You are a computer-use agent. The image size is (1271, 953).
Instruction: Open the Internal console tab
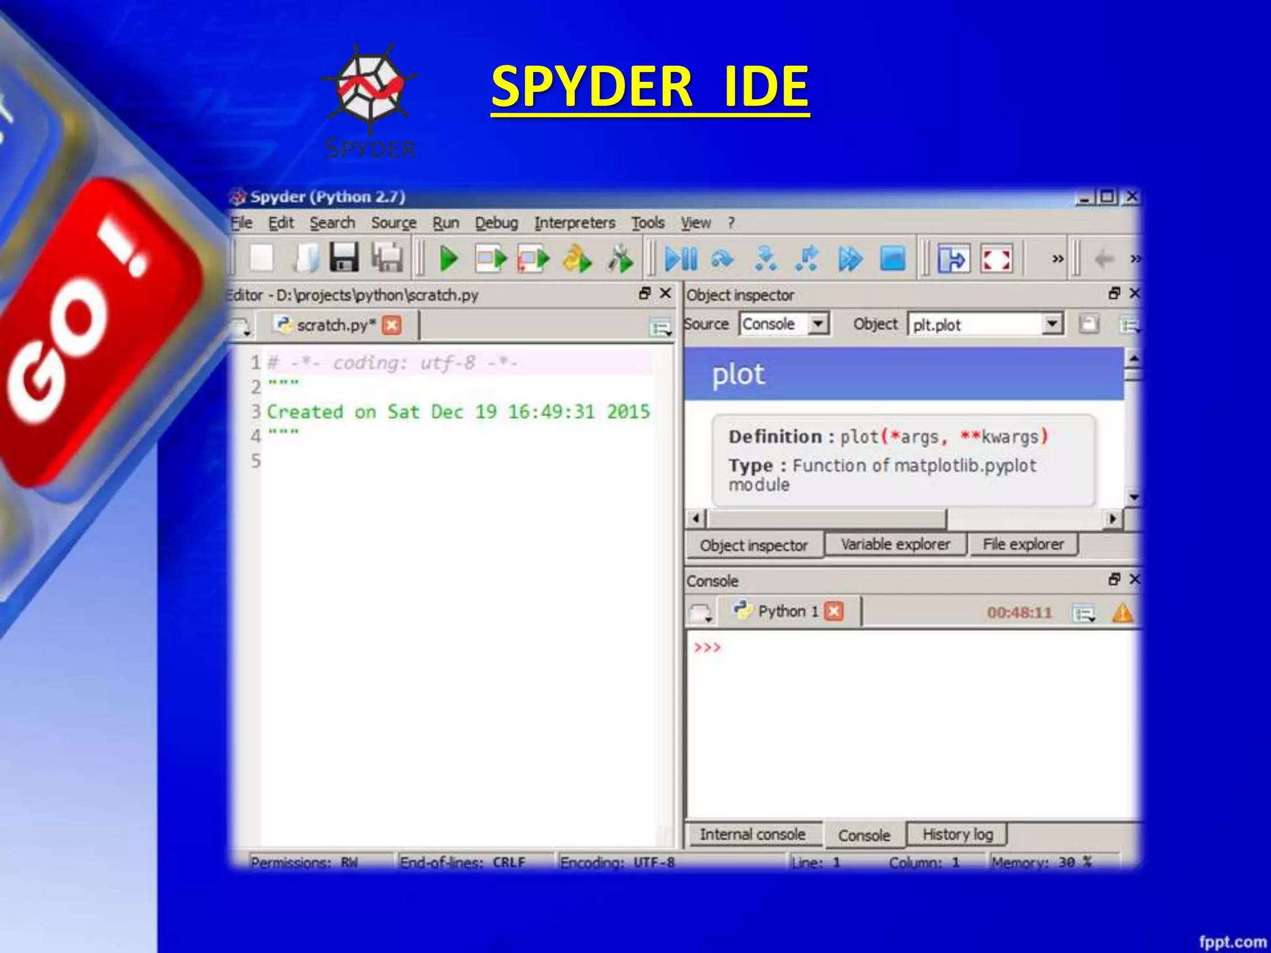[x=752, y=834]
